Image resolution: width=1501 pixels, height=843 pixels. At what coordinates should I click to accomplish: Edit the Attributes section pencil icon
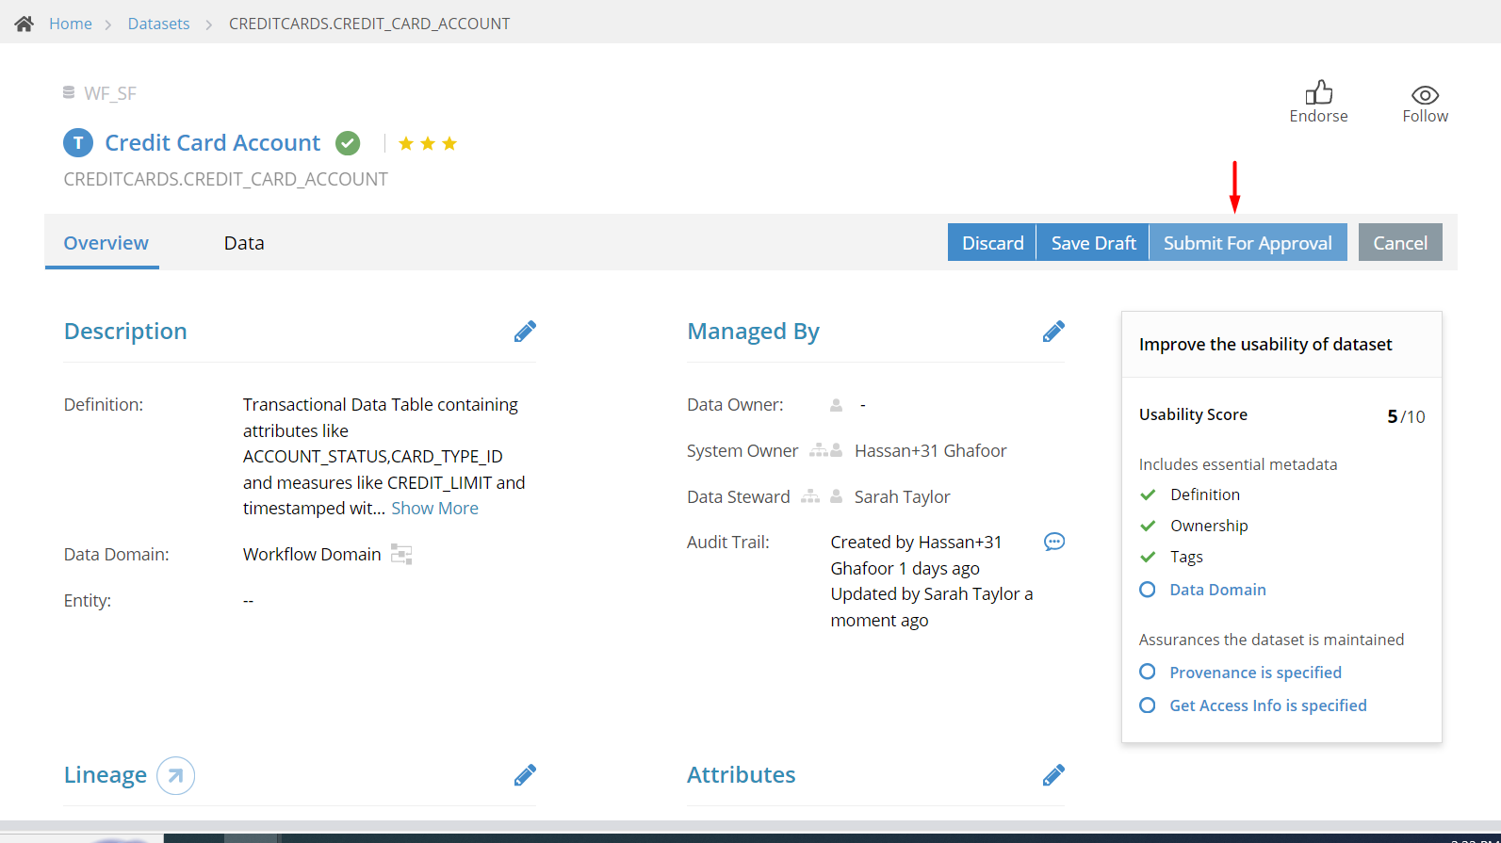pyautogui.click(x=1053, y=775)
